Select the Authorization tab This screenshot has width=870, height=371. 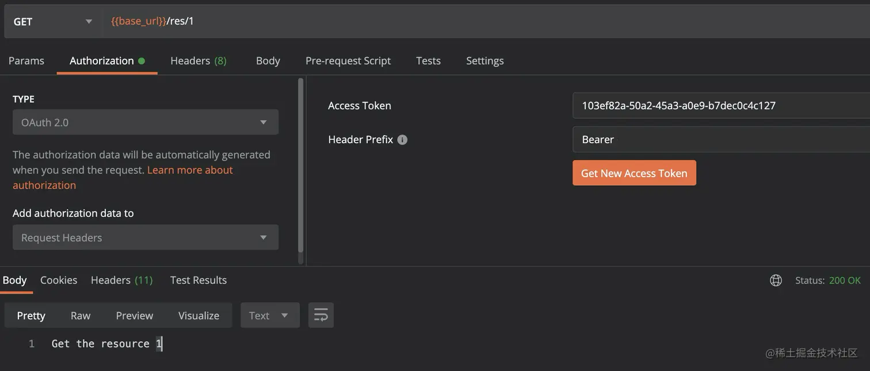click(107, 60)
